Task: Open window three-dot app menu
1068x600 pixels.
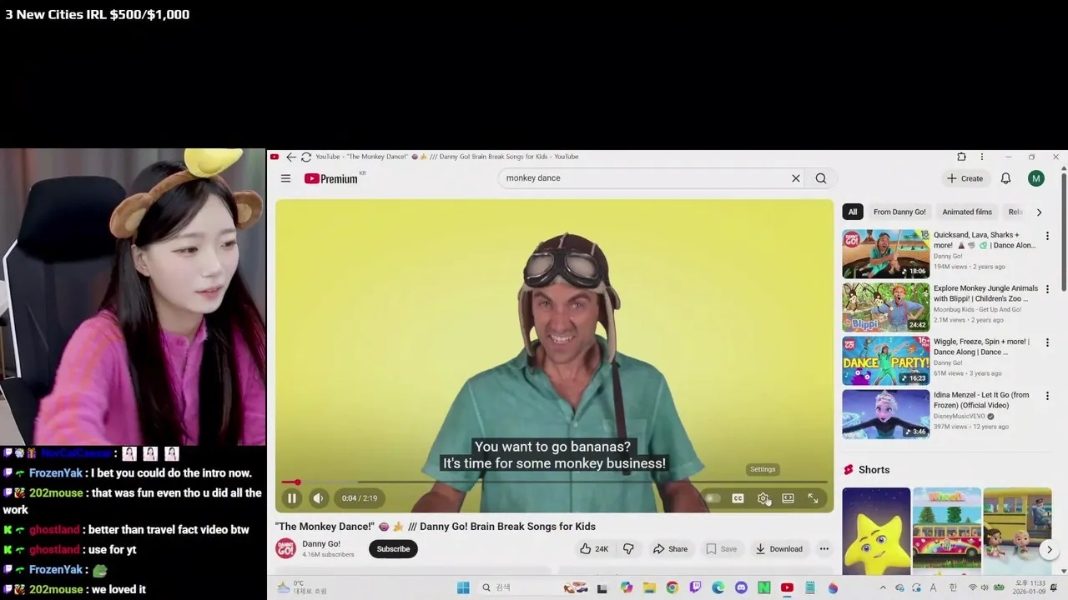Action: pyautogui.click(x=981, y=157)
